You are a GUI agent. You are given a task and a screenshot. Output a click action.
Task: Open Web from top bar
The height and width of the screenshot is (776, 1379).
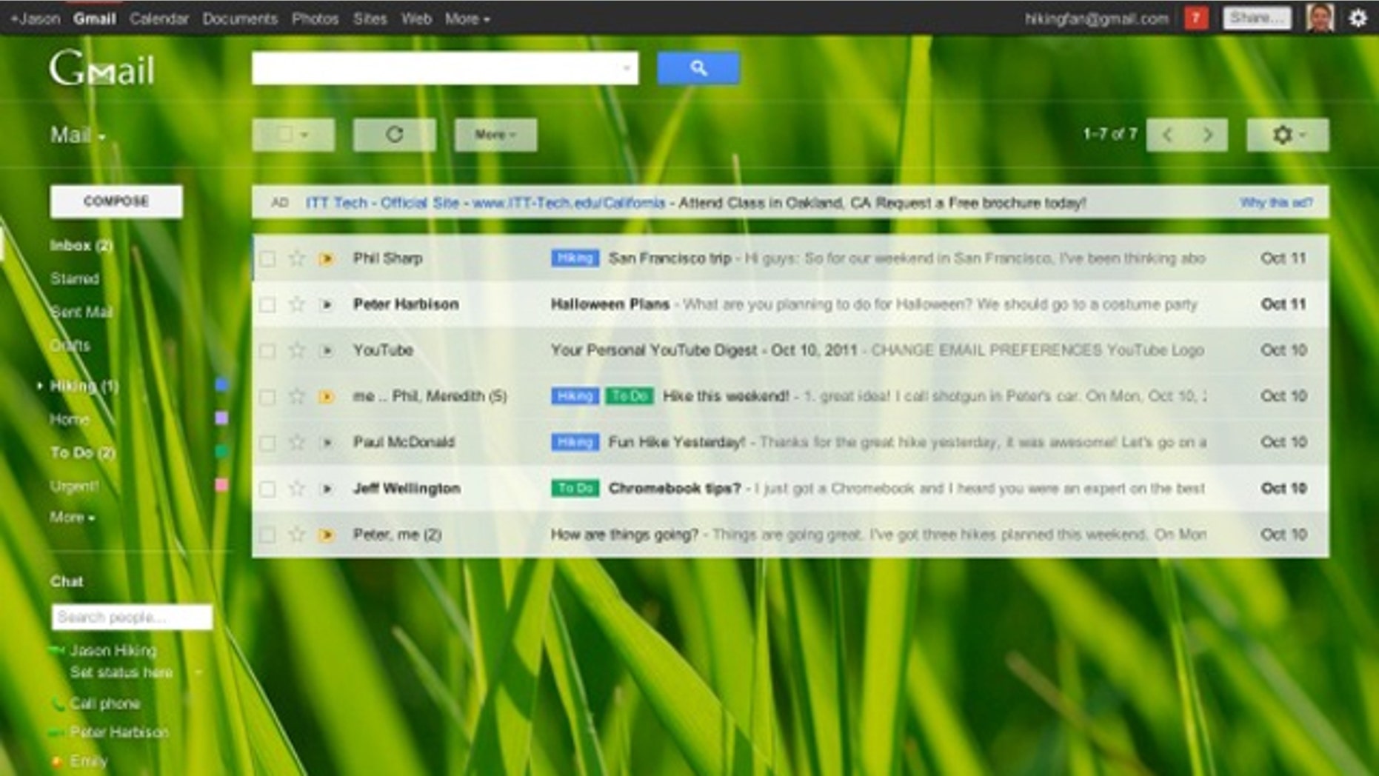coord(416,19)
